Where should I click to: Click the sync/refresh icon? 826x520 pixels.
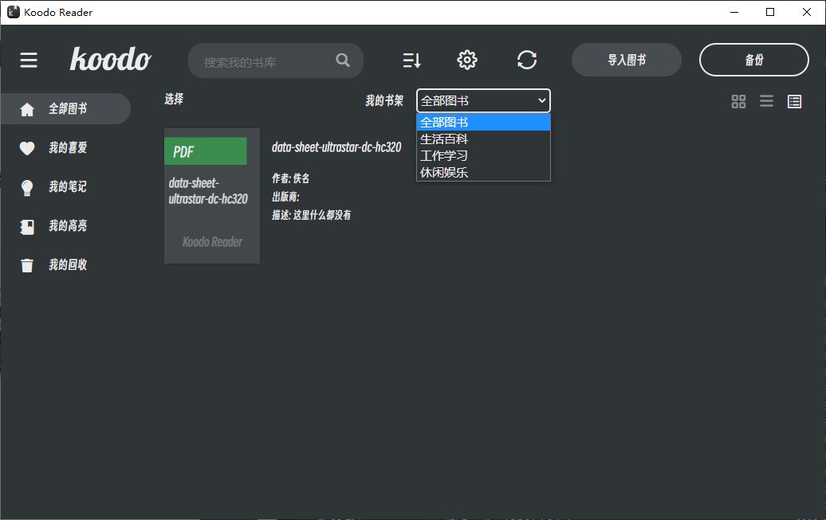point(527,60)
